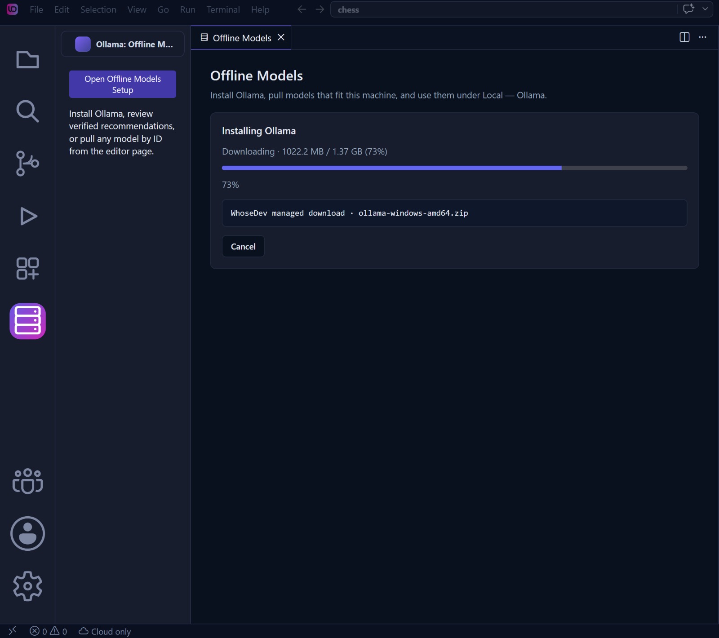This screenshot has height=638, width=719.
Task: Open the Explorer folder icon
Action: 27,60
